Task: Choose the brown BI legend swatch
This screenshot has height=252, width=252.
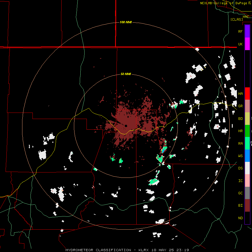Action: coord(247,206)
